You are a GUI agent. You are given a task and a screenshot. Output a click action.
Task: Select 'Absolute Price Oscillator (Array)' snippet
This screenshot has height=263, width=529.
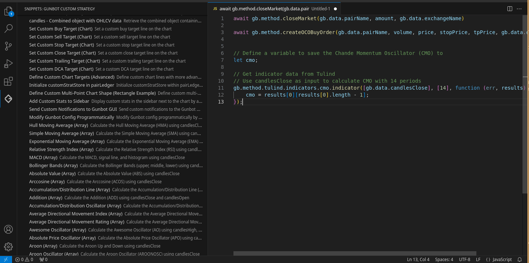(112, 238)
